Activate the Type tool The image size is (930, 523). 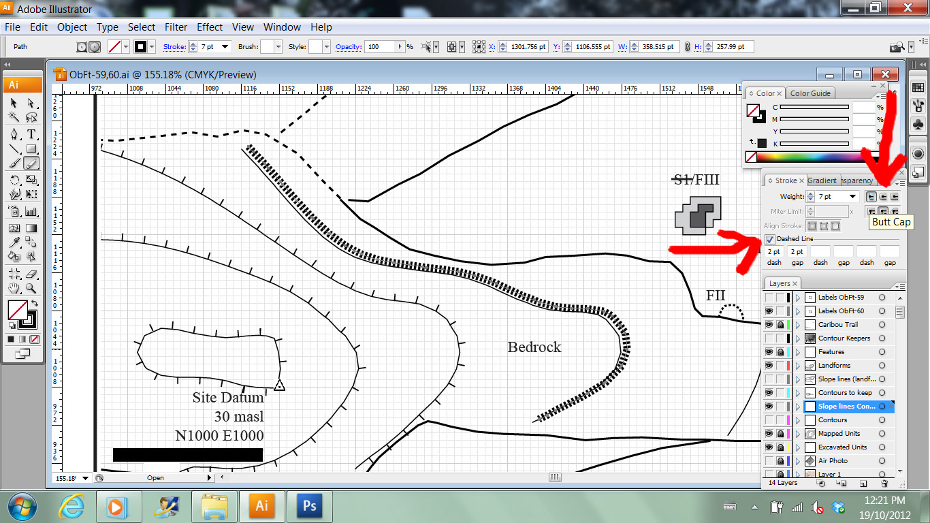tap(31, 133)
